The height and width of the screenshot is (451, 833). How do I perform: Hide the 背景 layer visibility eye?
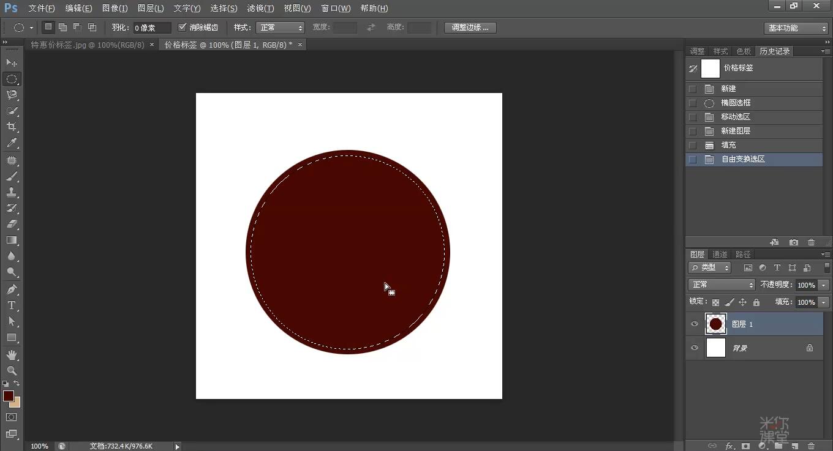click(694, 348)
